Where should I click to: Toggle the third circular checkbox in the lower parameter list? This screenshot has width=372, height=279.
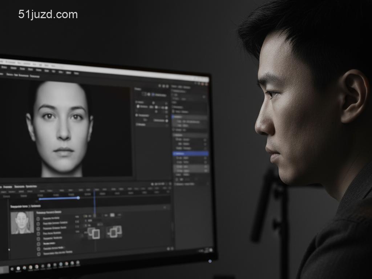click(x=39, y=229)
